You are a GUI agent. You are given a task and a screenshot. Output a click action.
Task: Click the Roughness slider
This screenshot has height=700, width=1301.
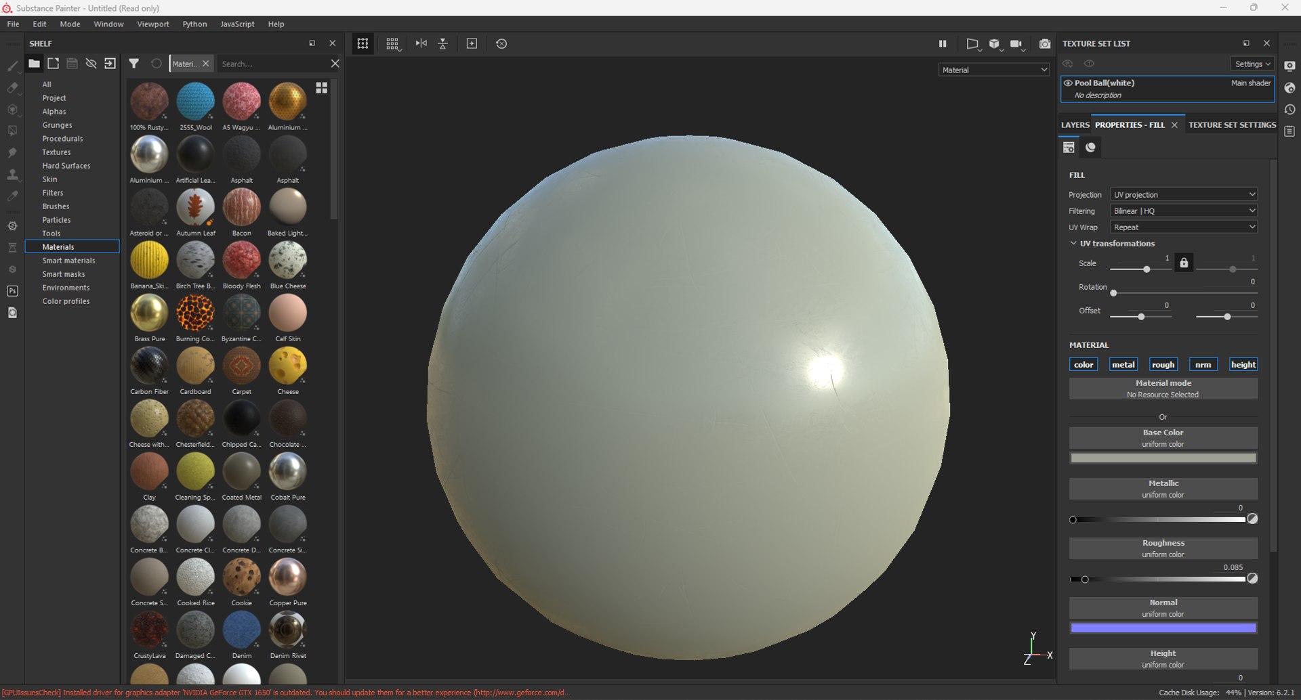(x=1158, y=579)
